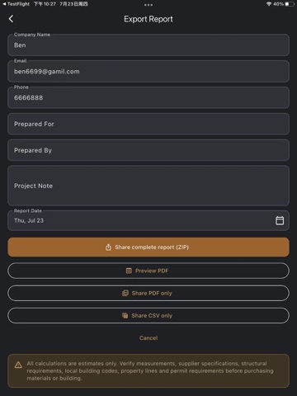Tap the back arrow icon
The height and width of the screenshot is (396, 297).
coord(11,19)
